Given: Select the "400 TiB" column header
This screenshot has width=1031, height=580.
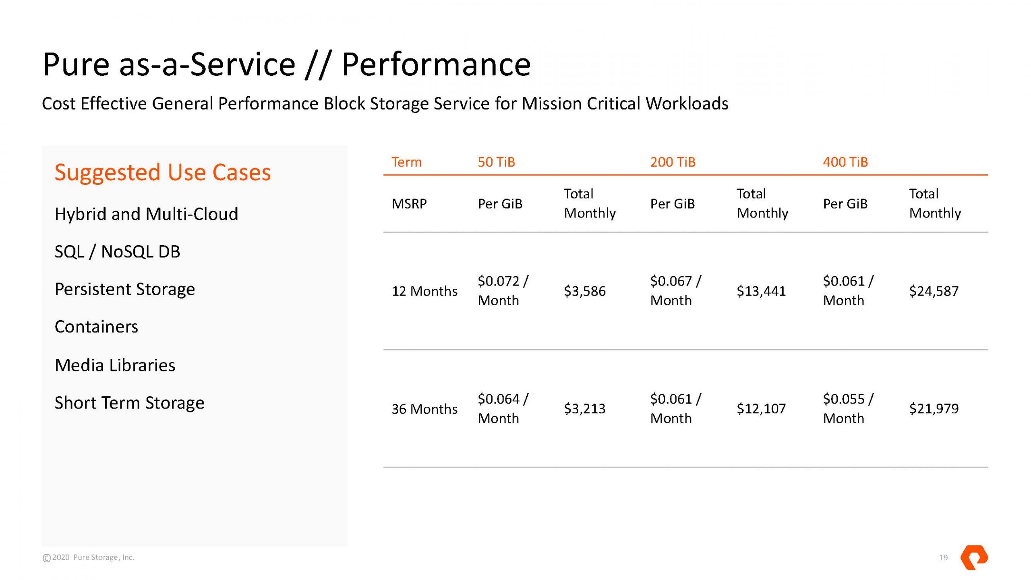Looking at the screenshot, I should [x=845, y=162].
